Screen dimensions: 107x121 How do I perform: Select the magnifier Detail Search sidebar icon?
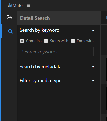[10, 31]
